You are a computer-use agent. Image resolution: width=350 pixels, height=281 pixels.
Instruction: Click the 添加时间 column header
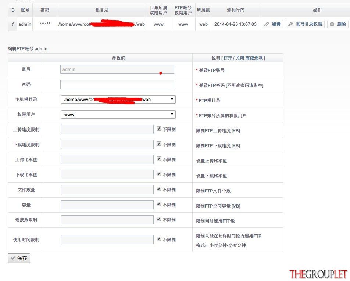tap(236, 10)
